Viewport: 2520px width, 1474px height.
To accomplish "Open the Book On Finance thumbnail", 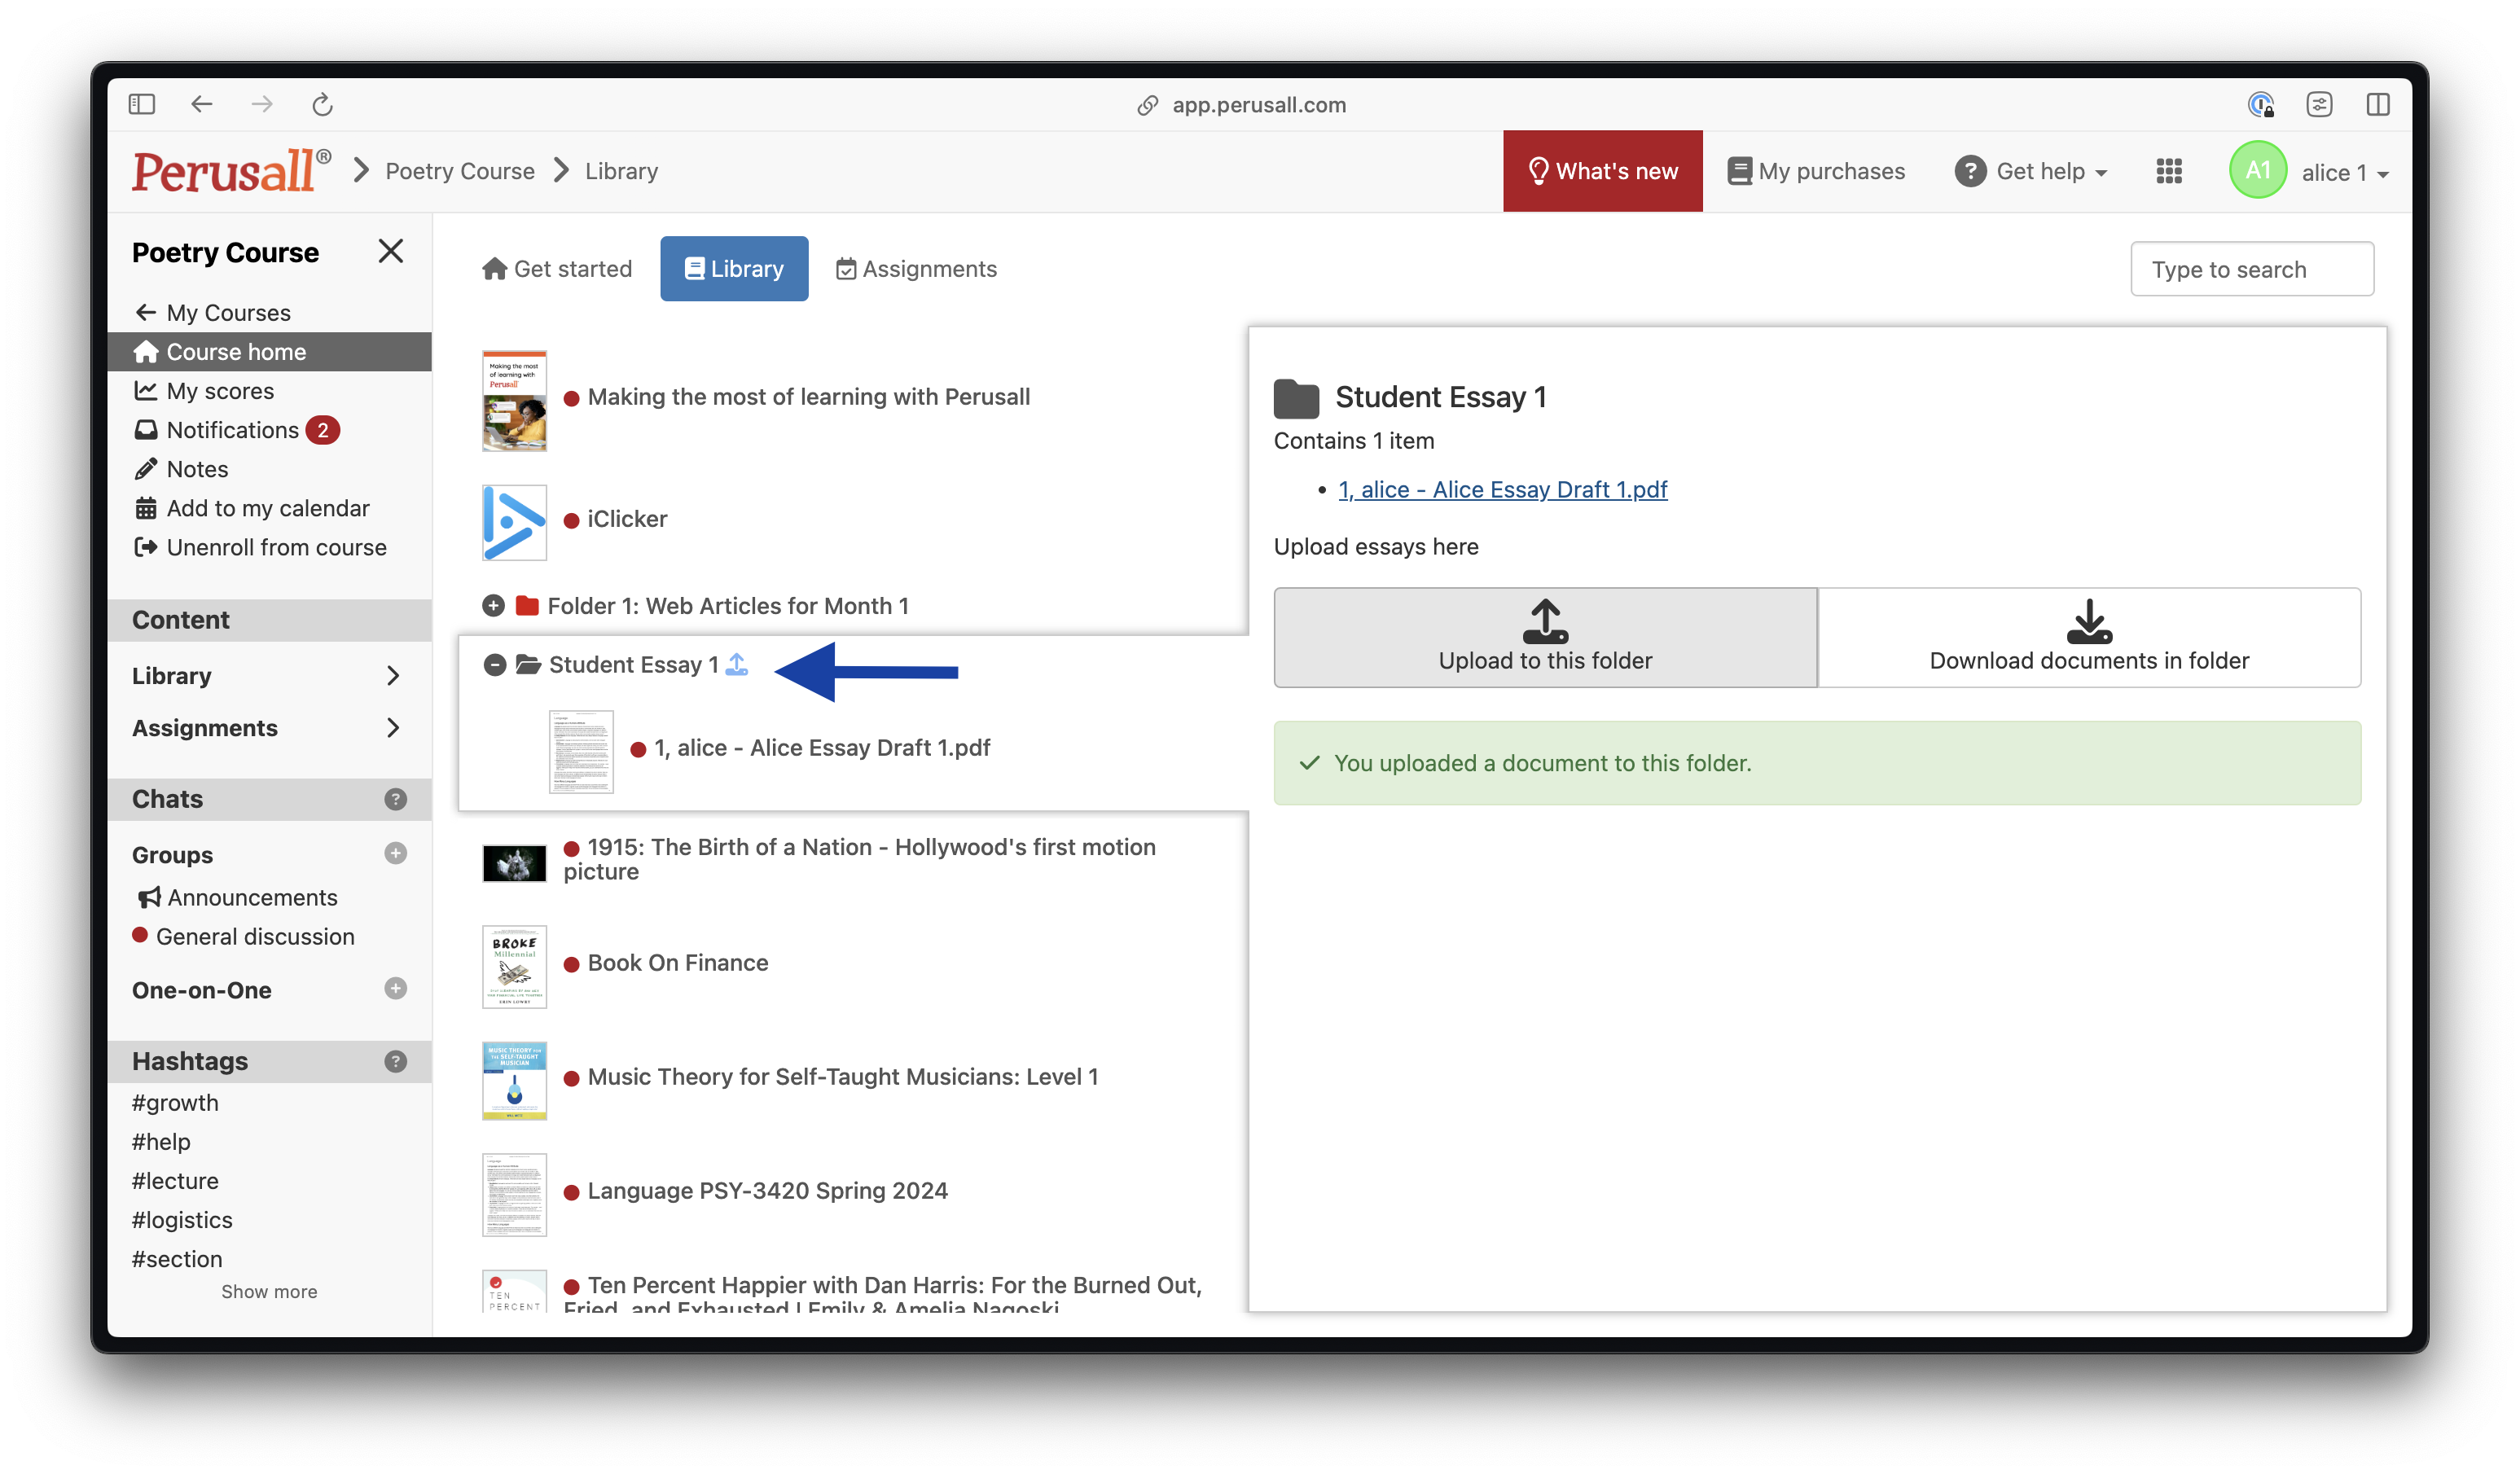I will [514, 966].
